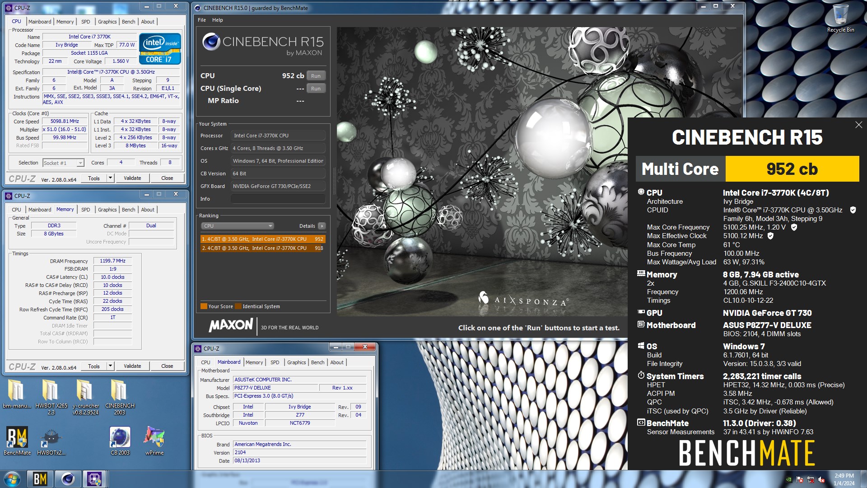The image size is (867, 488).
Task: Click the system tray clock showing 2:49 PM
Action: [x=844, y=479]
